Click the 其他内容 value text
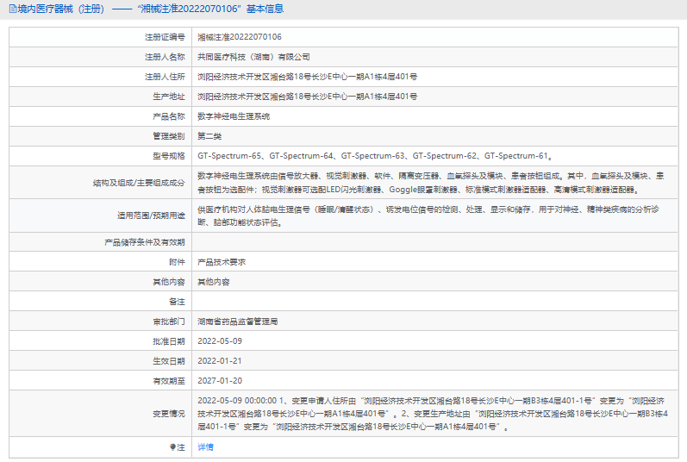Viewport: 687px width, 462px height. pyautogui.click(x=214, y=282)
